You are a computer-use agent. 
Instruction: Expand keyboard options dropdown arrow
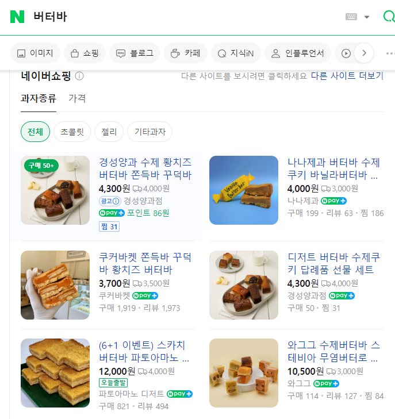click(x=367, y=17)
